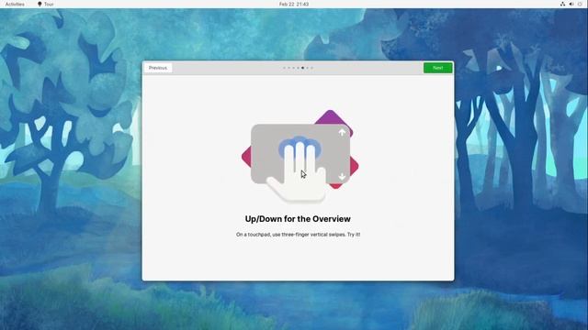Click the up arrow on touchpad illustration
The width and height of the screenshot is (588, 330).
pos(342,132)
